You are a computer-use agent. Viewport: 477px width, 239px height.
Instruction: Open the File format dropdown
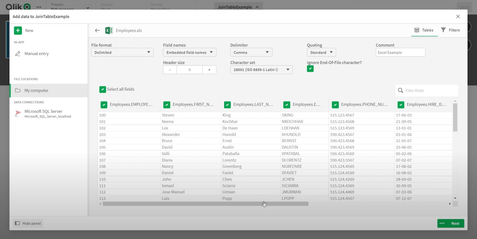[122, 52]
